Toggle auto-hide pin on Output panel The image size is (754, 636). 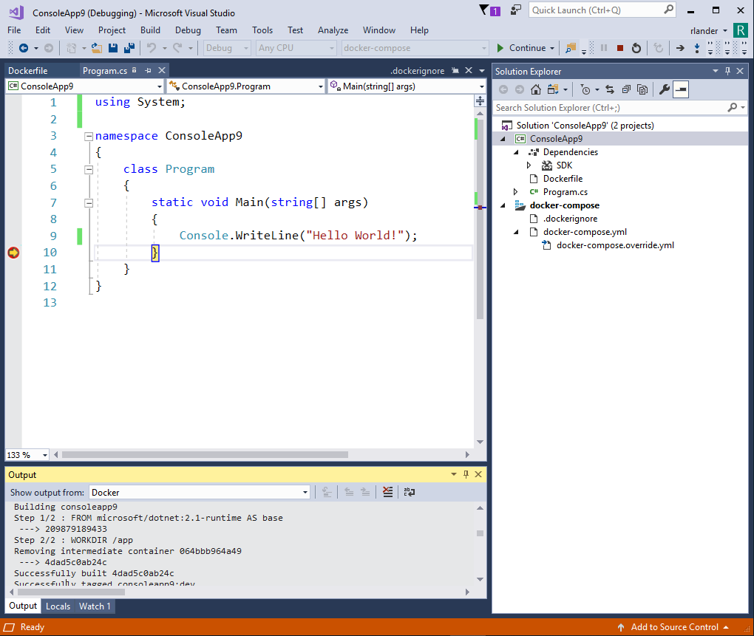point(466,474)
